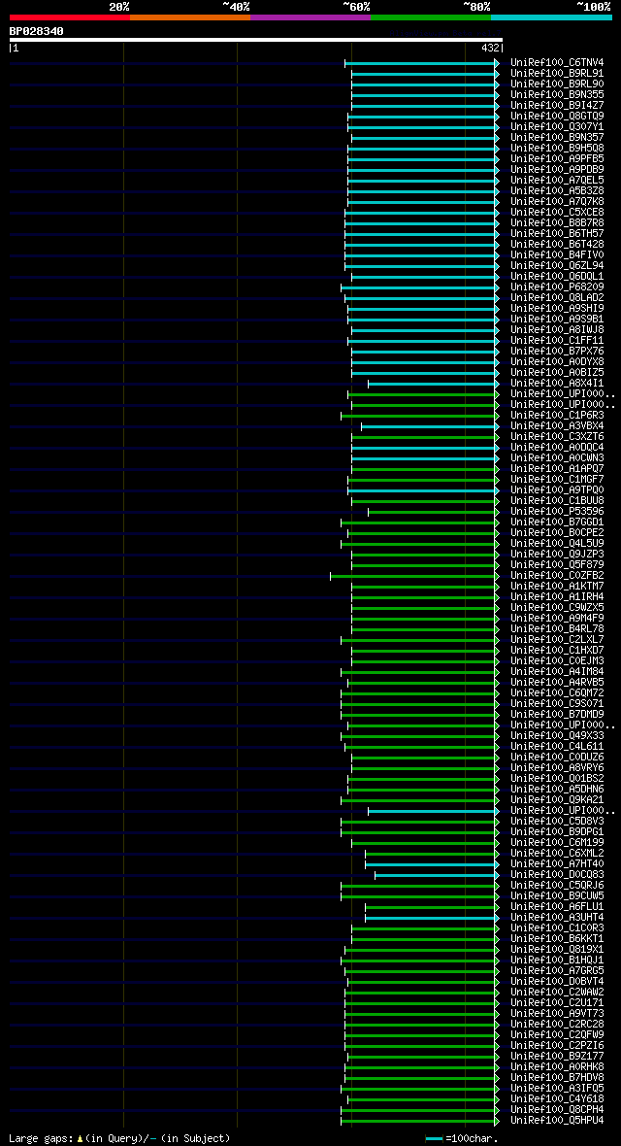Click the BP028340 query name
Viewport: 621px width, 1146px height.
pos(37,31)
